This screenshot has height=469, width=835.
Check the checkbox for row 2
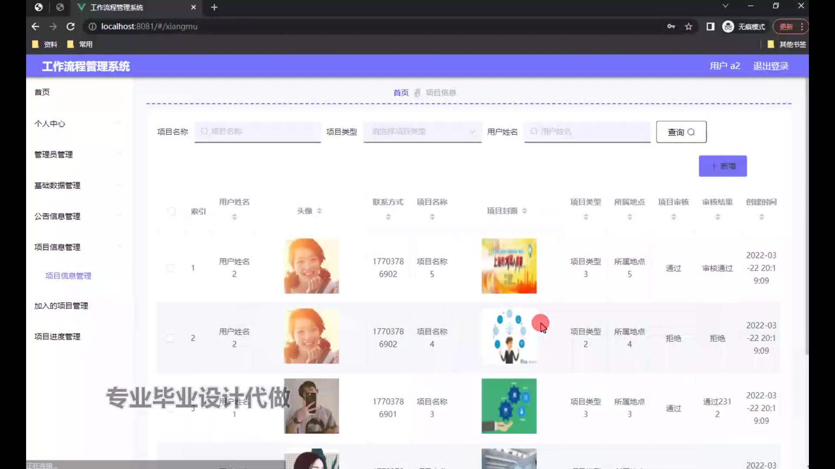pyautogui.click(x=170, y=338)
